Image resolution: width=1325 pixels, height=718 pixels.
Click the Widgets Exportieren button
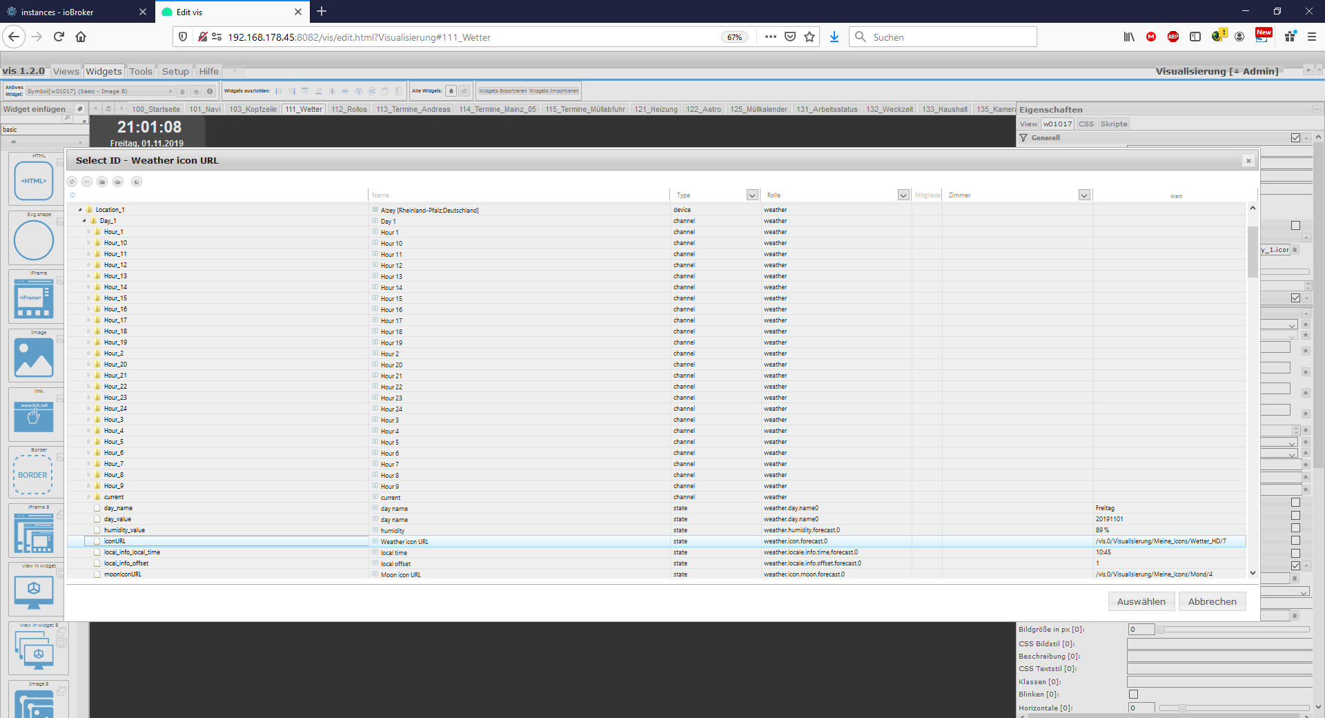pos(502,91)
